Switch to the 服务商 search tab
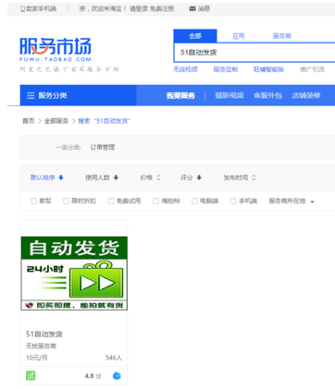Viewport: 335px width, 389px height. click(282, 36)
